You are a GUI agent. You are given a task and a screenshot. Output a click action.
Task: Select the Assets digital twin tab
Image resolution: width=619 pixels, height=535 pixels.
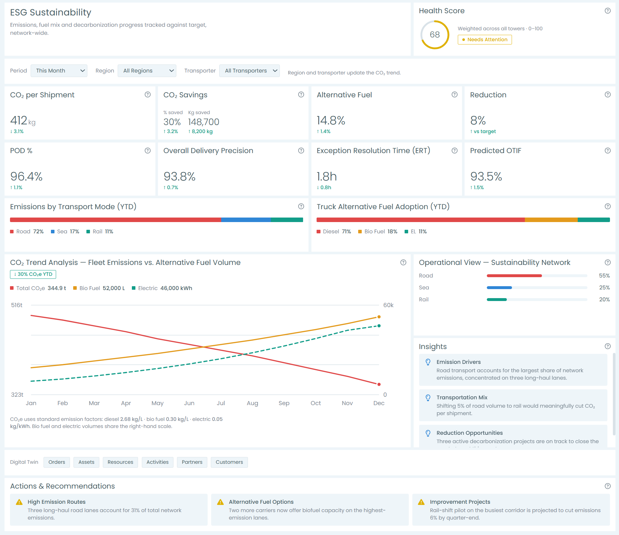click(86, 462)
